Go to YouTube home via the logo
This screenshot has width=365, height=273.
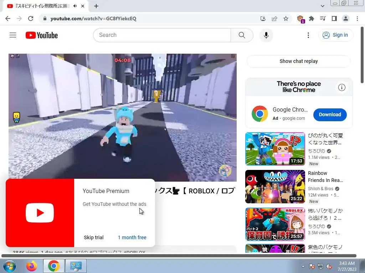coord(42,35)
